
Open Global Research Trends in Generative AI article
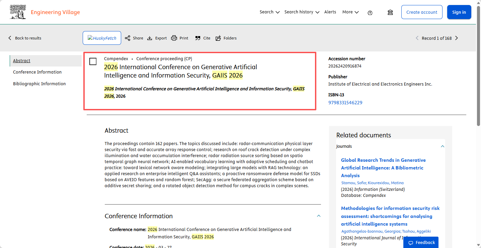383,168
